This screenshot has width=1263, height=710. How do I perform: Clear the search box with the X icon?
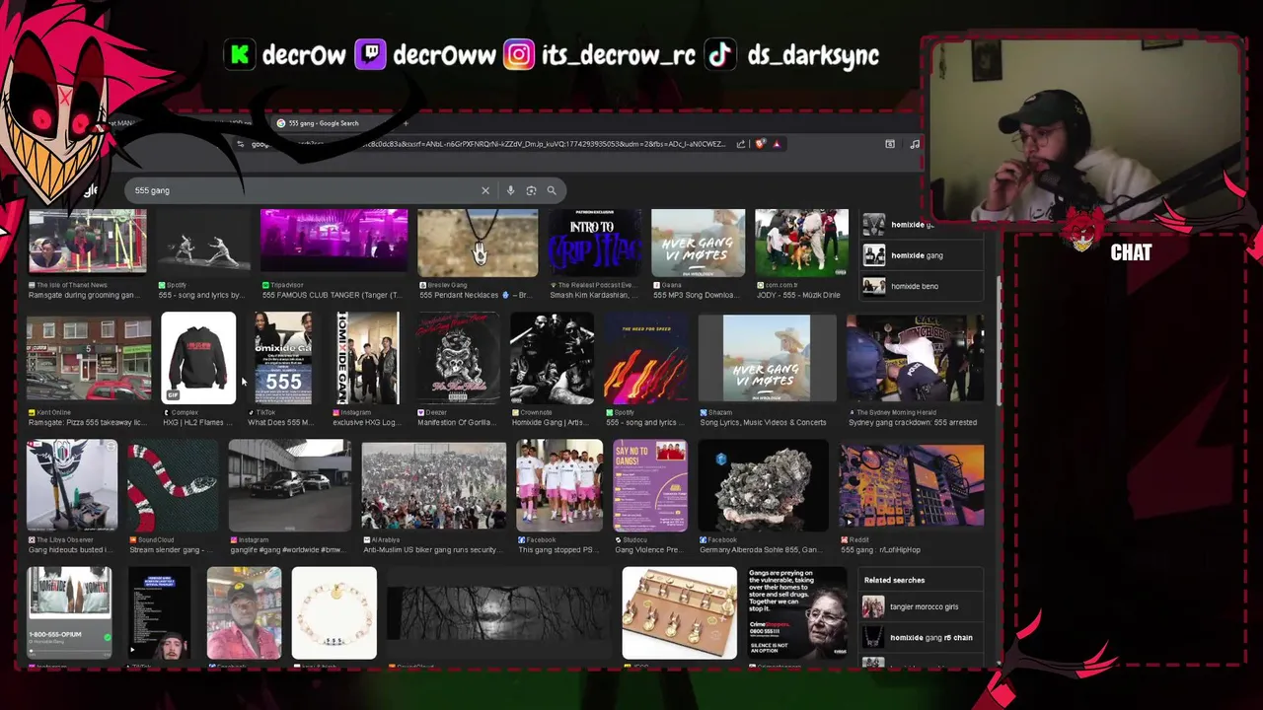pos(484,190)
